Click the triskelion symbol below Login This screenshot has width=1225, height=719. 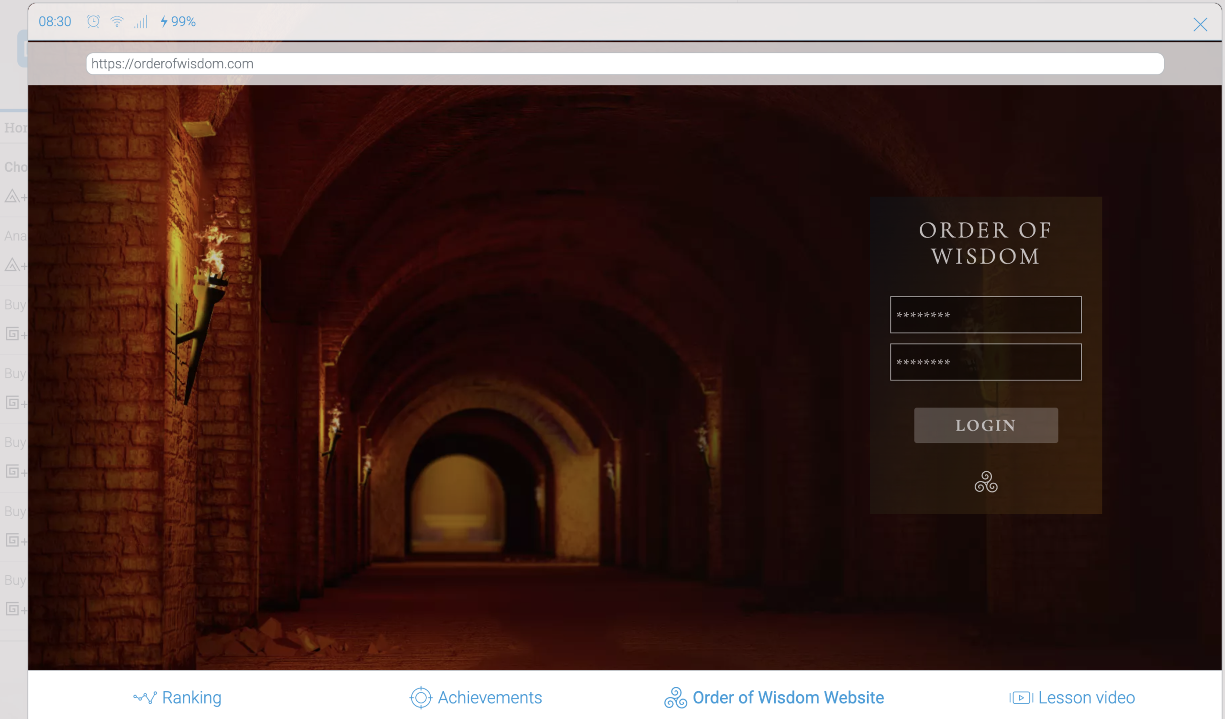click(986, 482)
